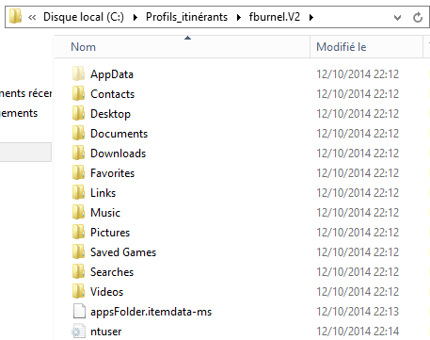Click the modified date of the AppData row

pyautogui.click(x=358, y=74)
